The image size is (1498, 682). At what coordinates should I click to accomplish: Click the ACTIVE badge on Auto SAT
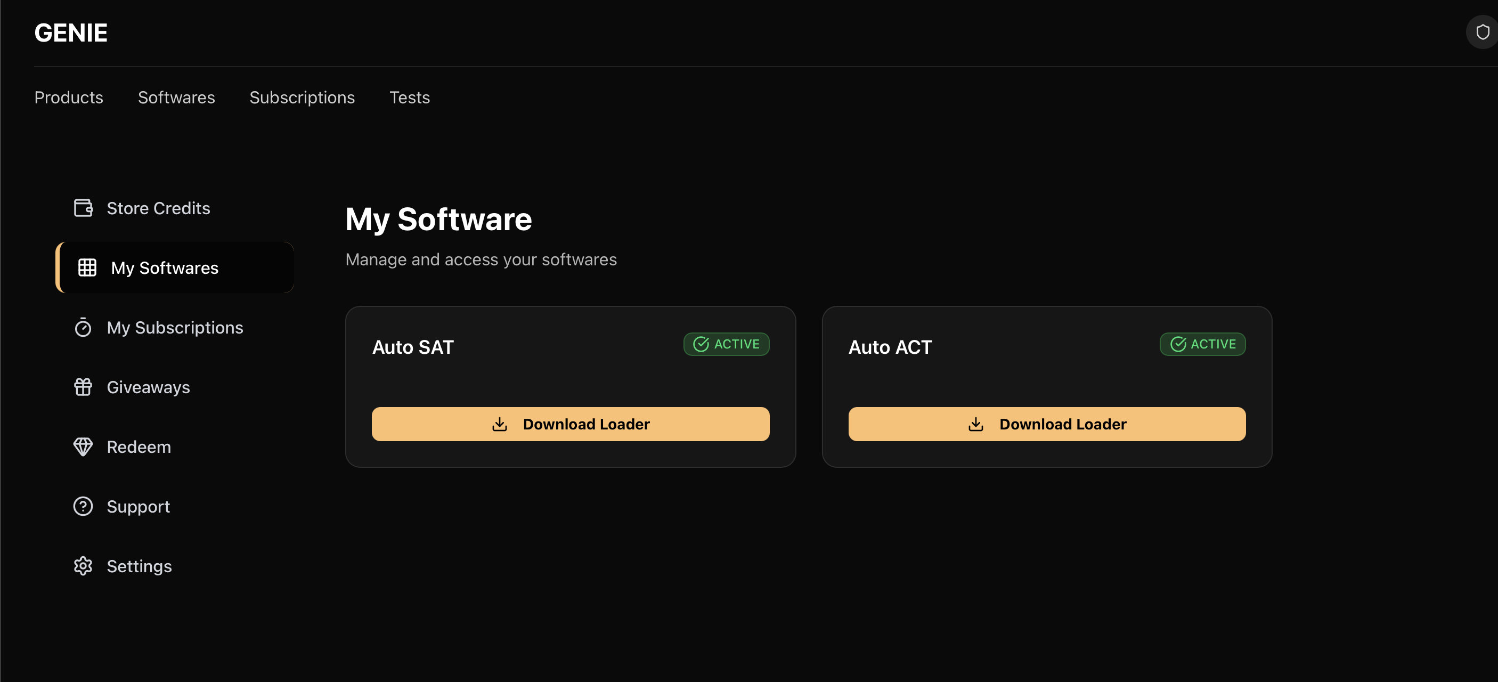pyautogui.click(x=726, y=344)
